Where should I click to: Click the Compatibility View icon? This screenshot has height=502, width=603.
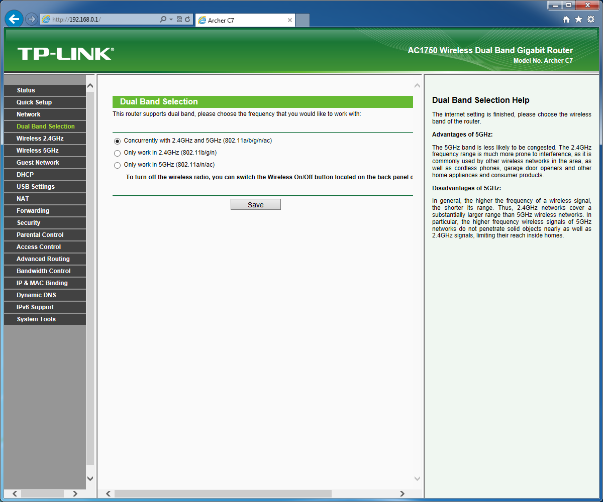(179, 19)
